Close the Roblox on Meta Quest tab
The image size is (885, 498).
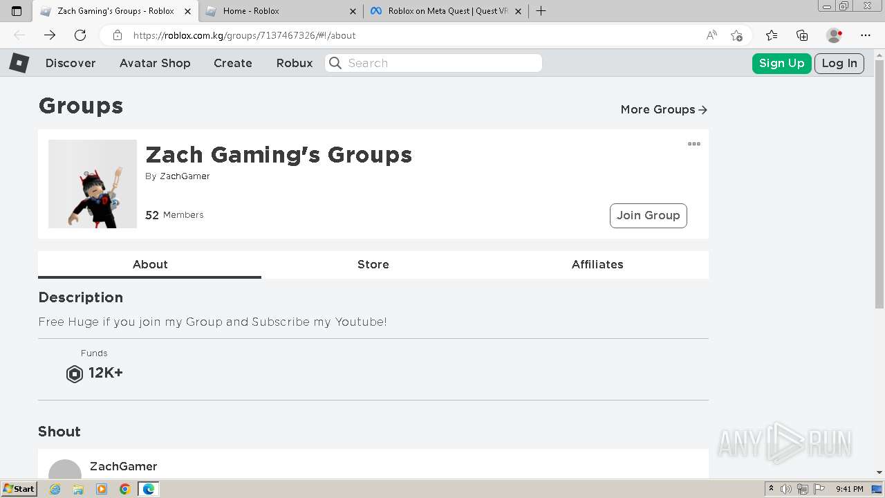519,11
